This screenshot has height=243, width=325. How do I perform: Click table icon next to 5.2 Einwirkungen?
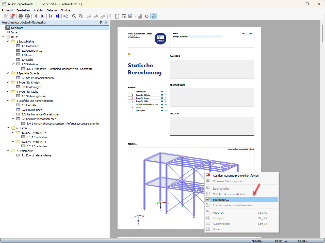click(18, 110)
